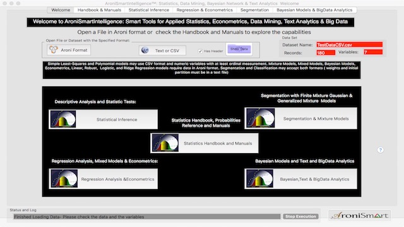404x227 pixels.
Task: Open the Statistical Inference tab
Action: 149,10
